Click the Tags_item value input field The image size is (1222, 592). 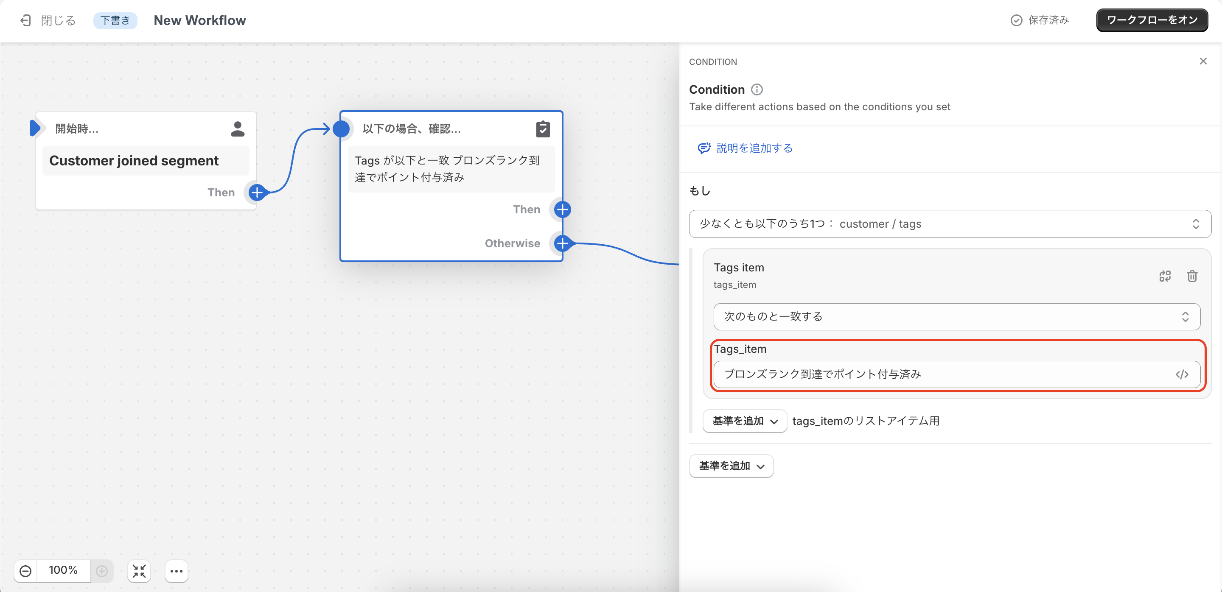pyautogui.click(x=944, y=374)
